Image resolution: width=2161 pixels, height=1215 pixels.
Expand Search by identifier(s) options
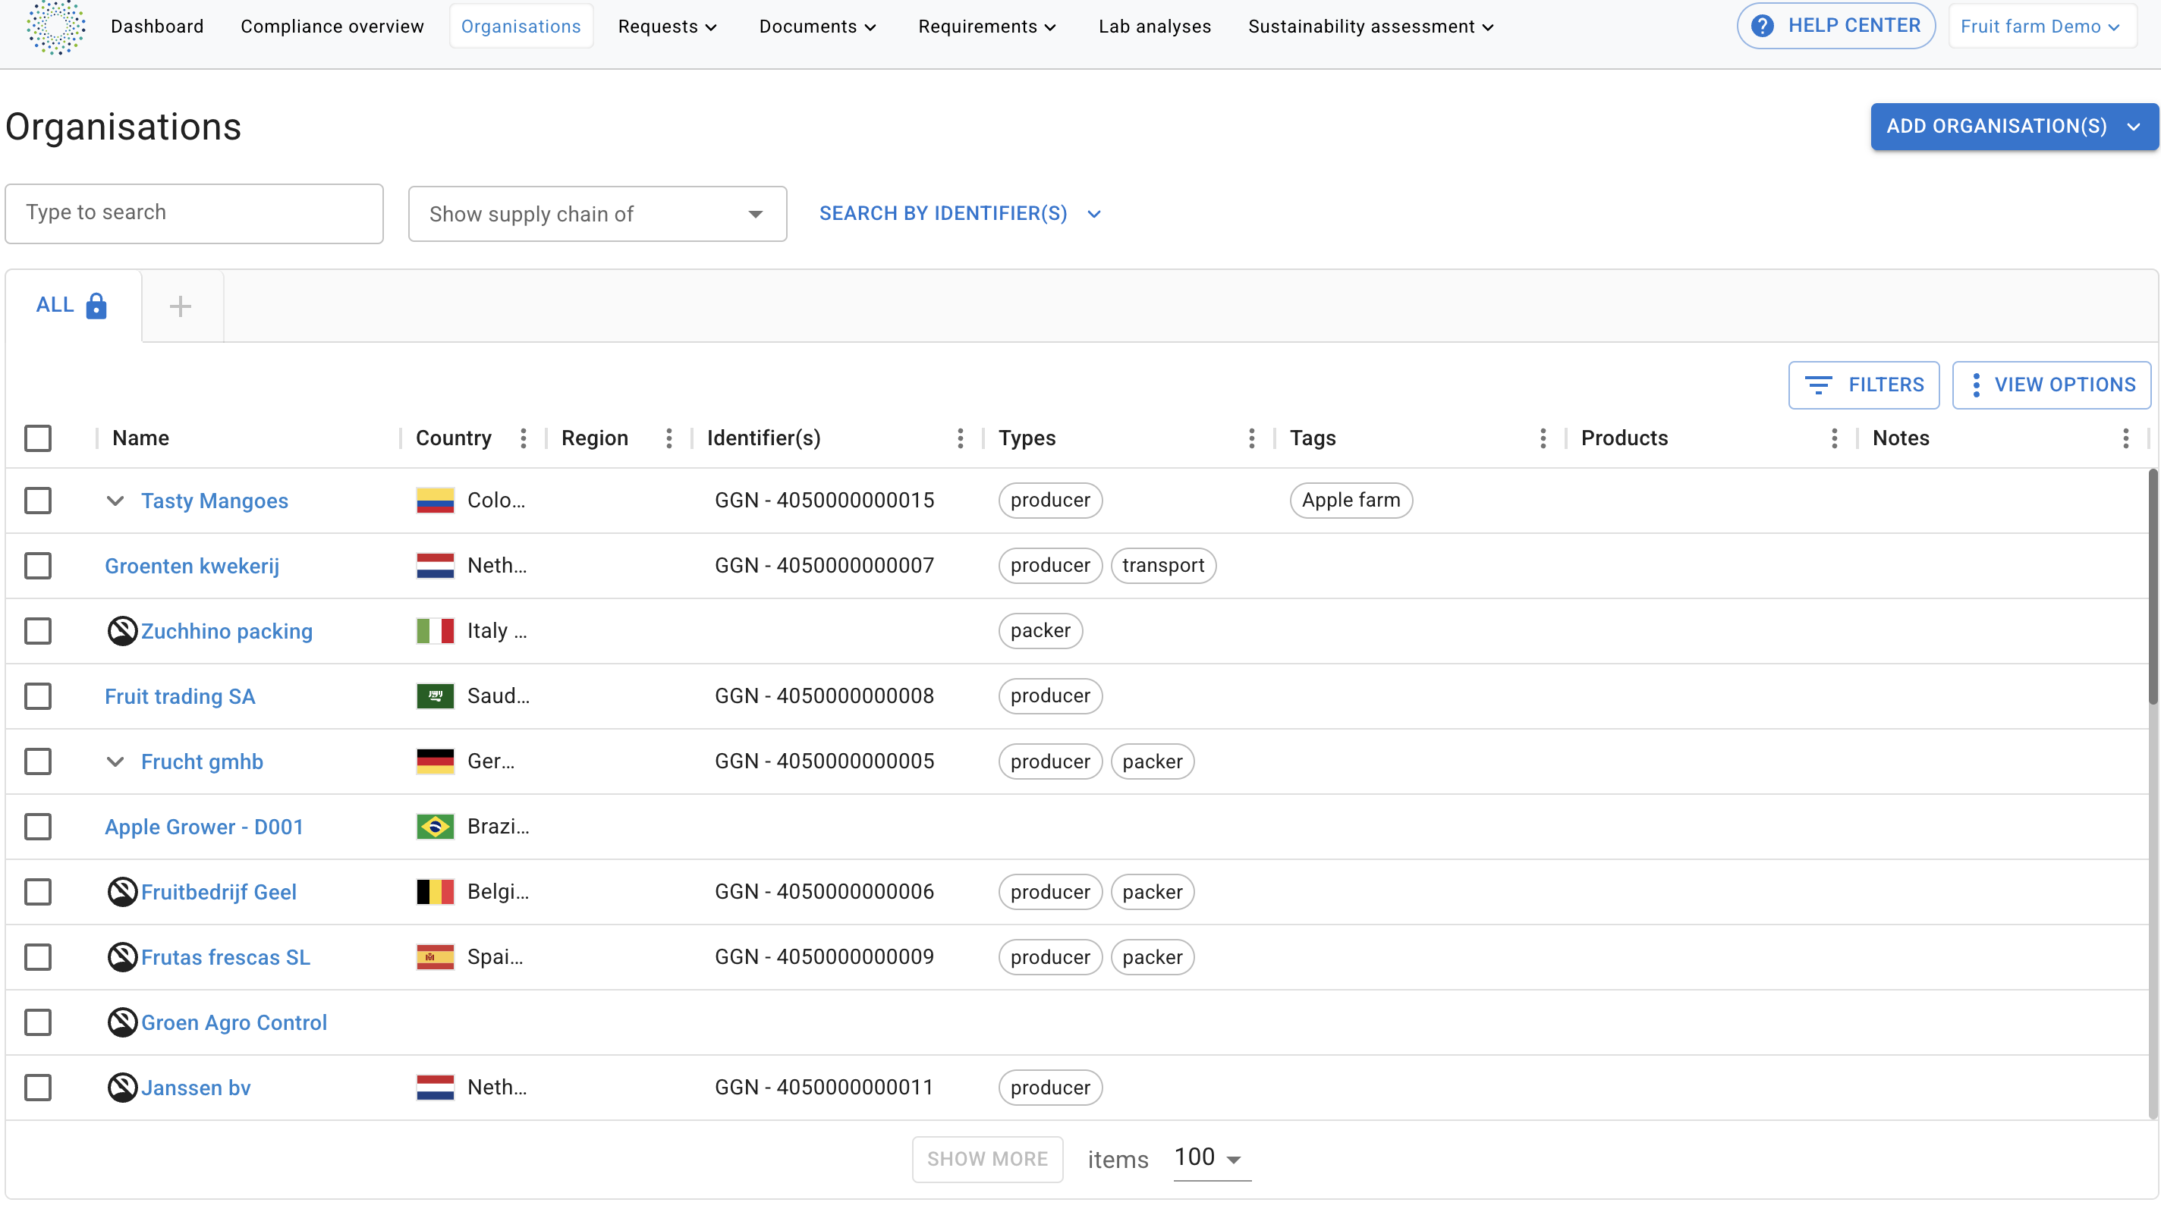pyautogui.click(x=960, y=214)
